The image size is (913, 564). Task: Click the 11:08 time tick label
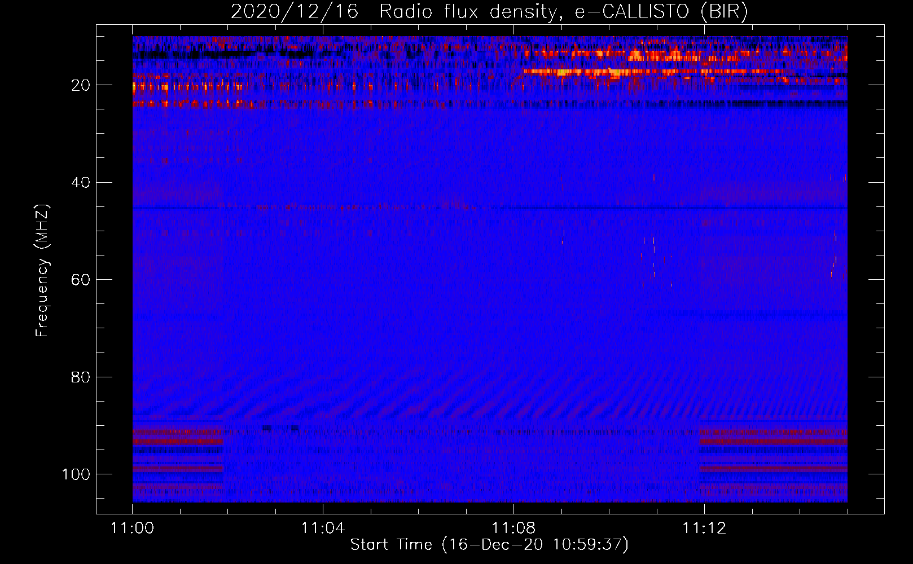[x=513, y=528]
